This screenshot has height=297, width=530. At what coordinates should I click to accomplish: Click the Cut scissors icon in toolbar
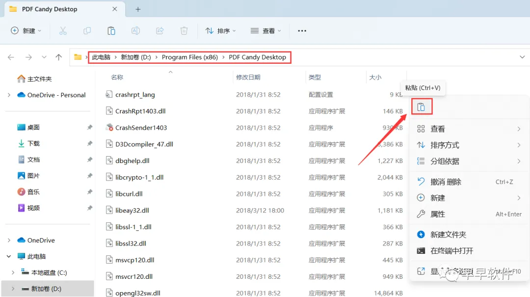pyautogui.click(x=63, y=31)
